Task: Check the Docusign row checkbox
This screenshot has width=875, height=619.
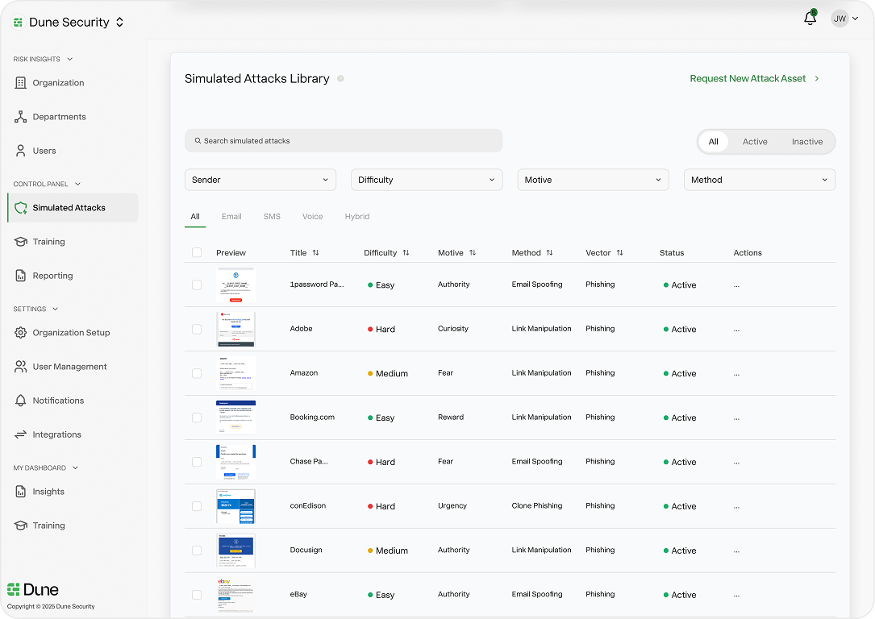Action: coord(197,550)
